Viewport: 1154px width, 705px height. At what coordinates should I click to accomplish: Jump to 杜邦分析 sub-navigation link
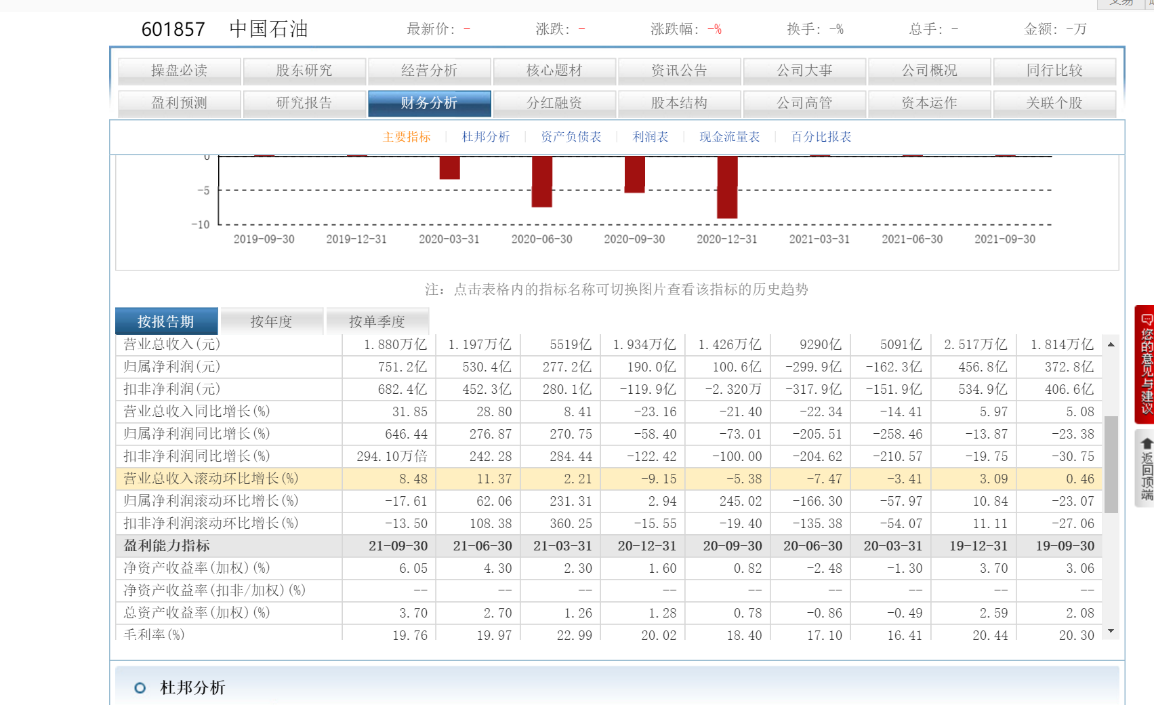(486, 137)
